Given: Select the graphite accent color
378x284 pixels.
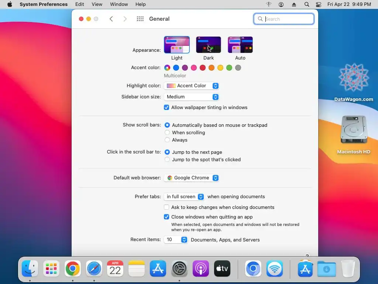Looking at the screenshot, I should pyautogui.click(x=238, y=68).
